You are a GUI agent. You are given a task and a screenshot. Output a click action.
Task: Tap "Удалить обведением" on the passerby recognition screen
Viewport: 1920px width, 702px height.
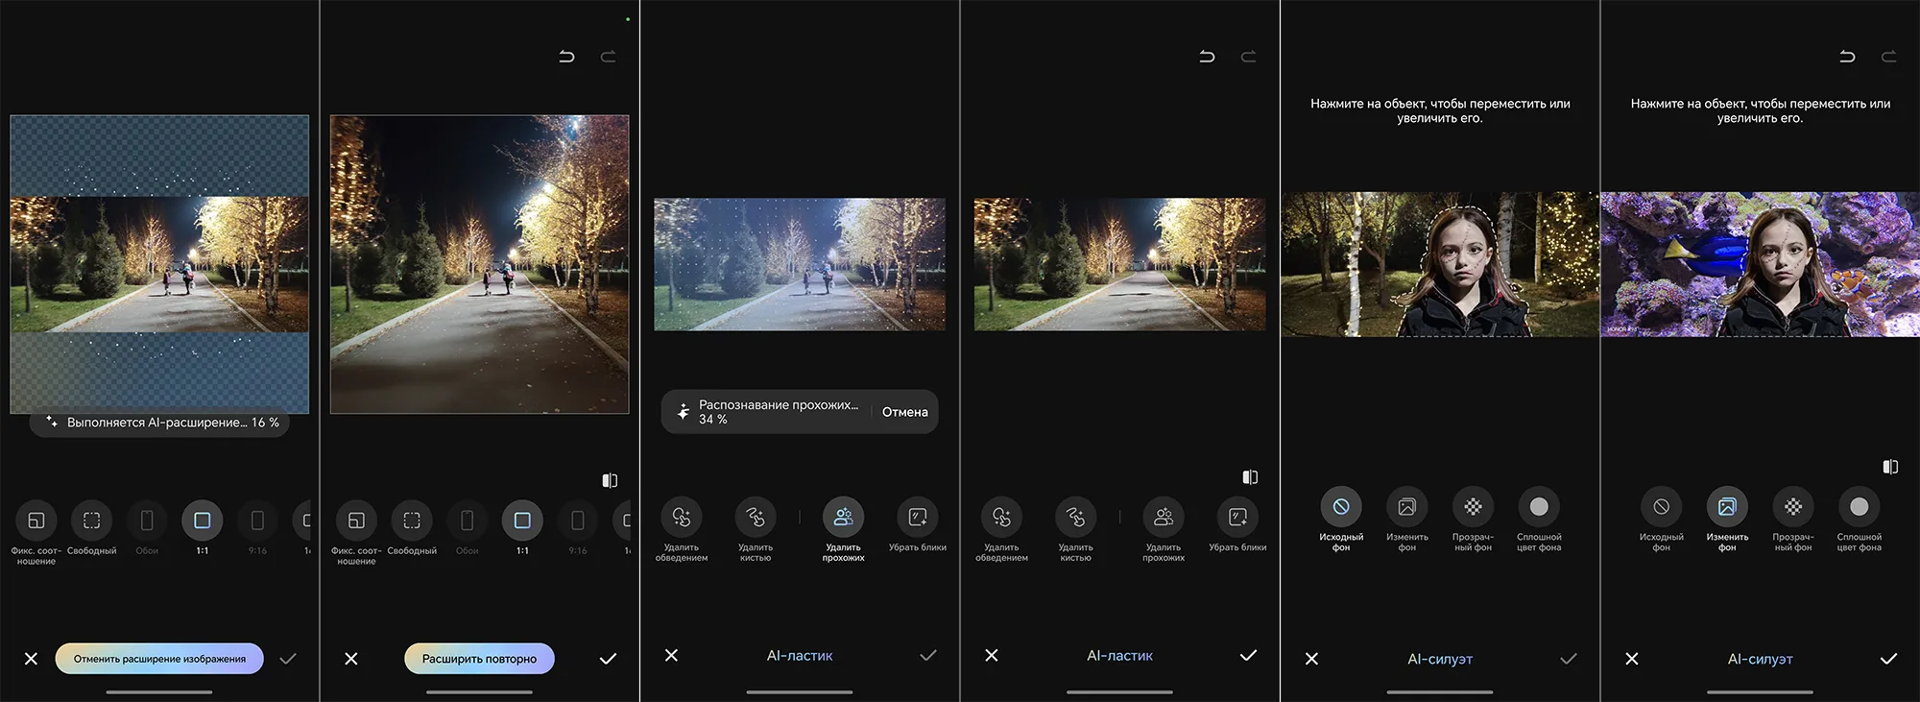click(682, 518)
